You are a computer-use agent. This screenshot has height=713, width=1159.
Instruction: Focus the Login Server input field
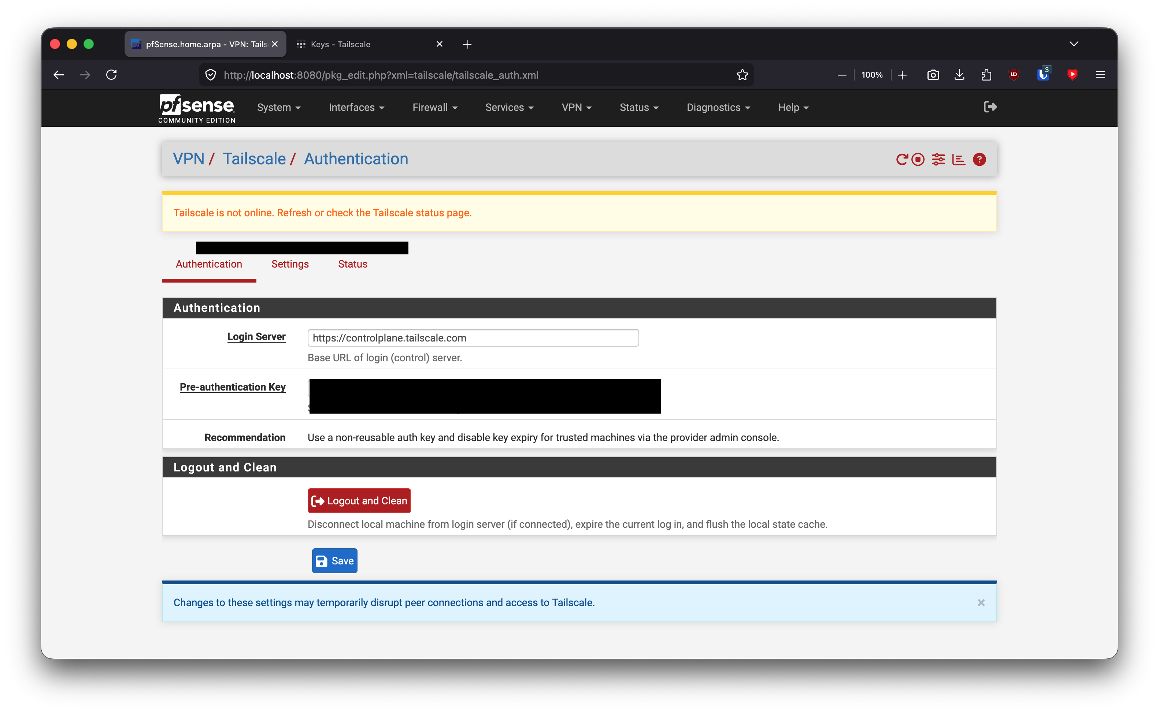(473, 337)
